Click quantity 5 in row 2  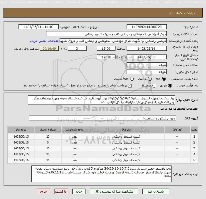tap(48, 143)
